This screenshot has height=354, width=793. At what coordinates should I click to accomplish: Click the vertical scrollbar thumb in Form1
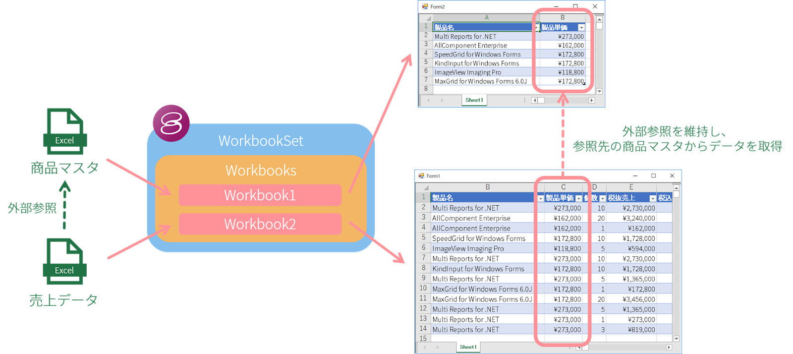tap(676, 195)
